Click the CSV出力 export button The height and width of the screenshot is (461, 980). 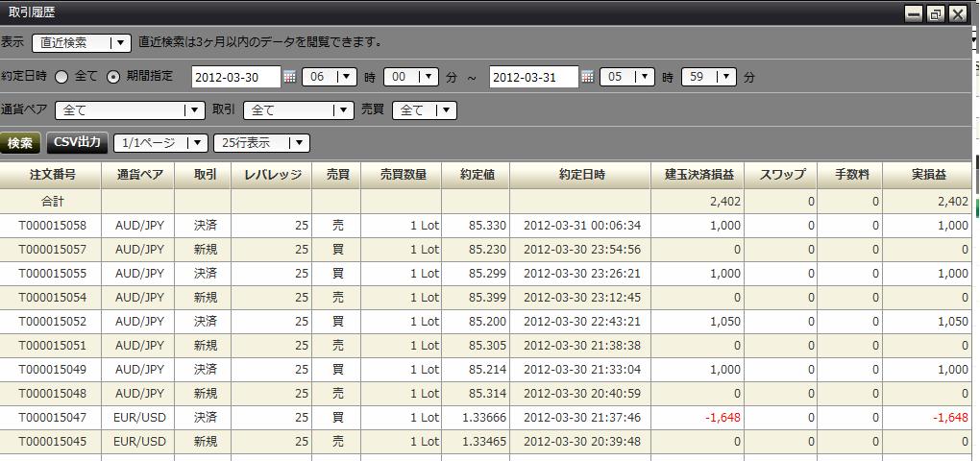78,142
